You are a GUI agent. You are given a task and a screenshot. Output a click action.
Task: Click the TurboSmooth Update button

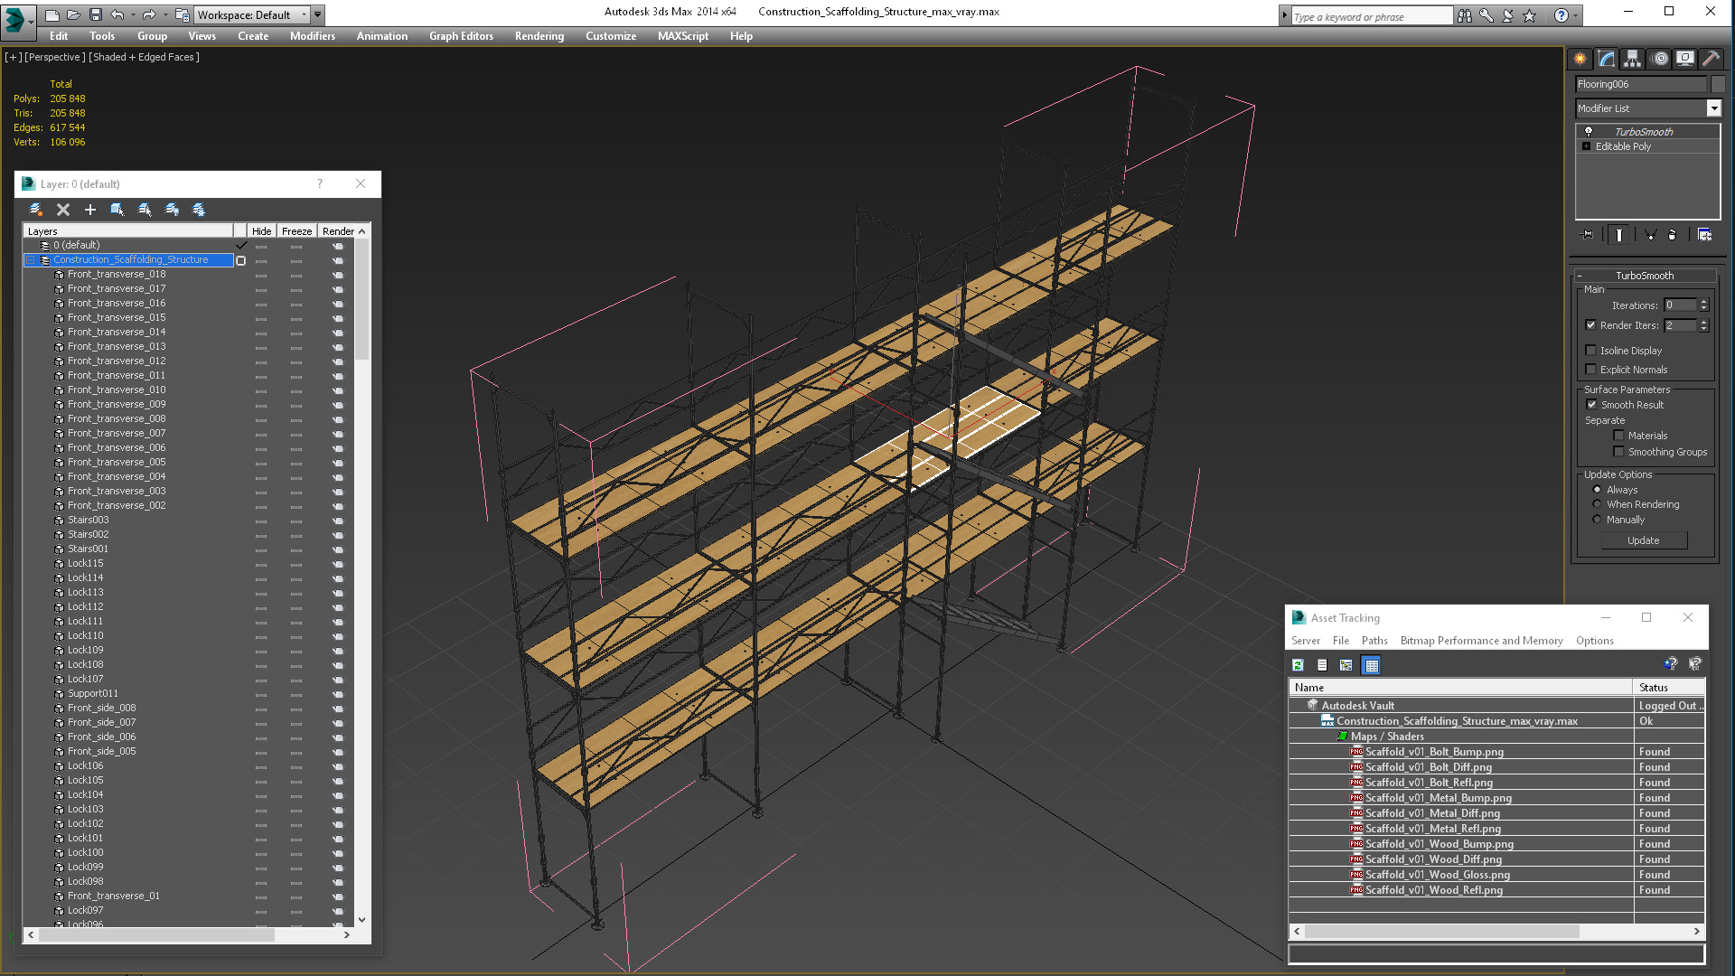point(1644,540)
